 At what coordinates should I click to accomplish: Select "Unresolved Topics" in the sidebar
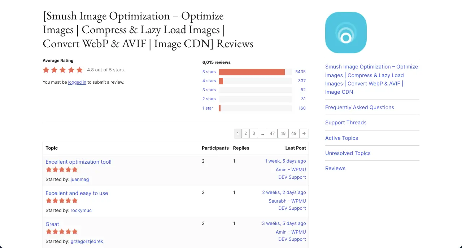pyautogui.click(x=348, y=153)
